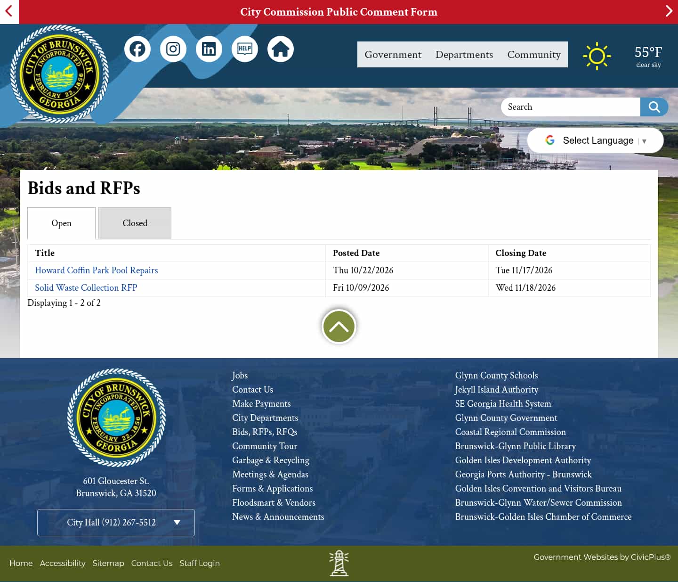The image size is (678, 582).
Task: Go to homepage via house icon
Action: tap(281, 49)
